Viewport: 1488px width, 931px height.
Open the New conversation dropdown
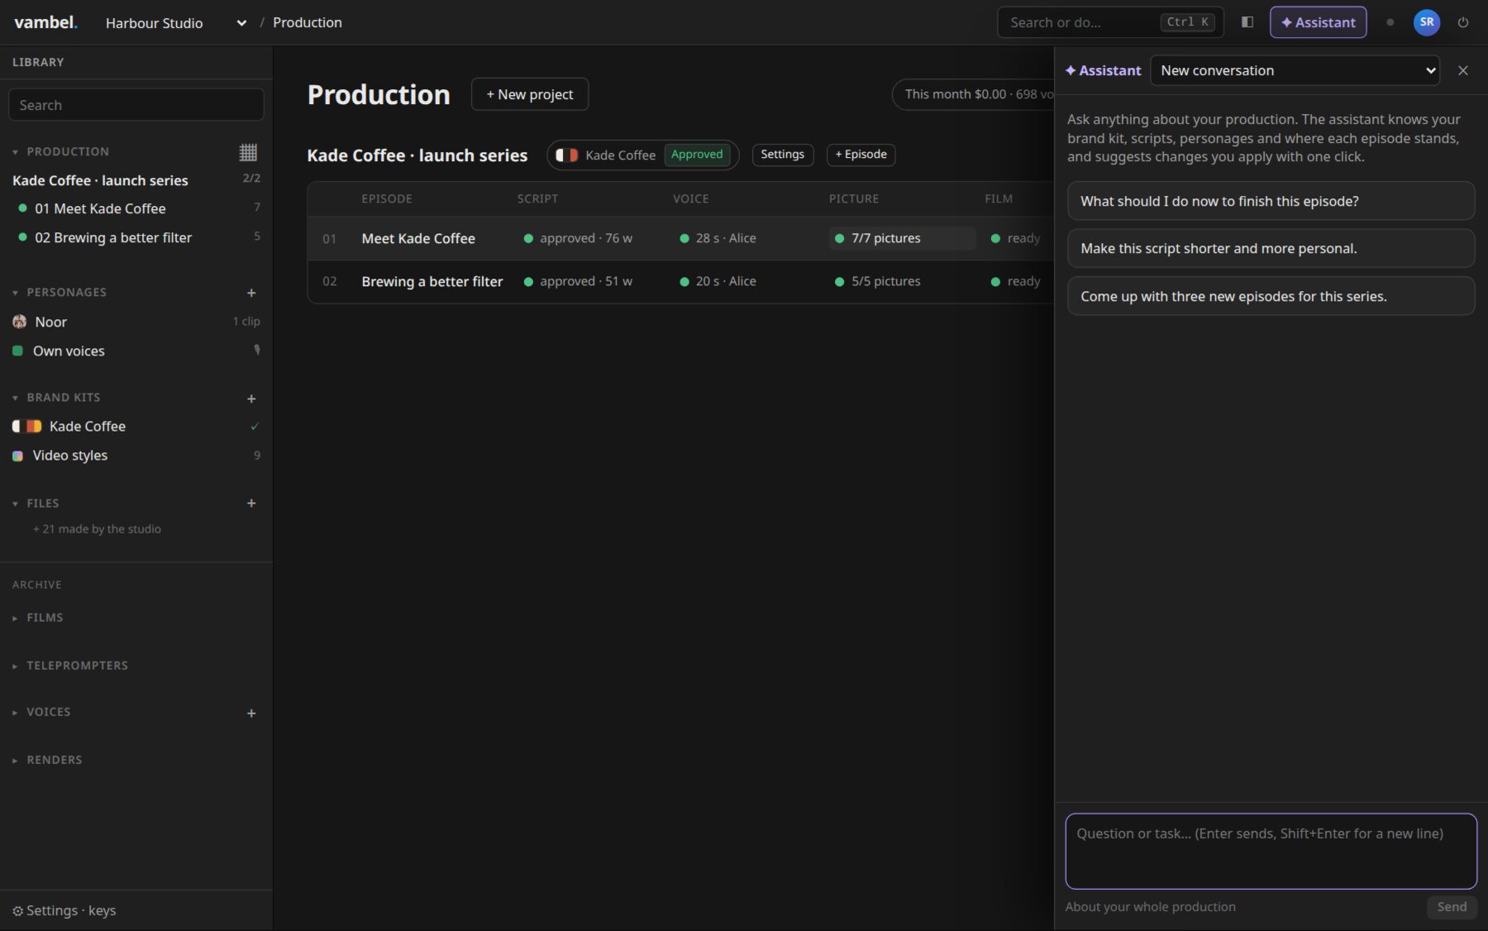pyautogui.click(x=1295, y=70)
